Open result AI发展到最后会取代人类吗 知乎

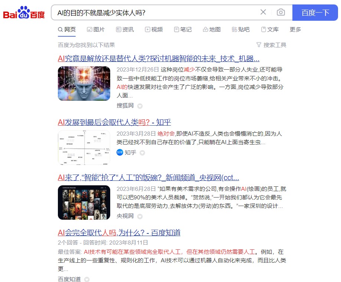click(x=114, y=122)
